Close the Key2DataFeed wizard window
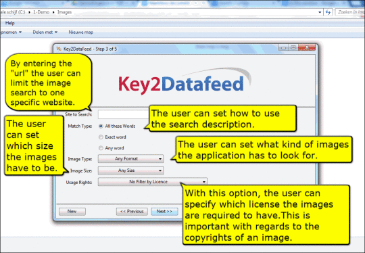365x253 pixels. [307, 47]
